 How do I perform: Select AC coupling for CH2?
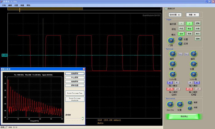coord(190,83)
